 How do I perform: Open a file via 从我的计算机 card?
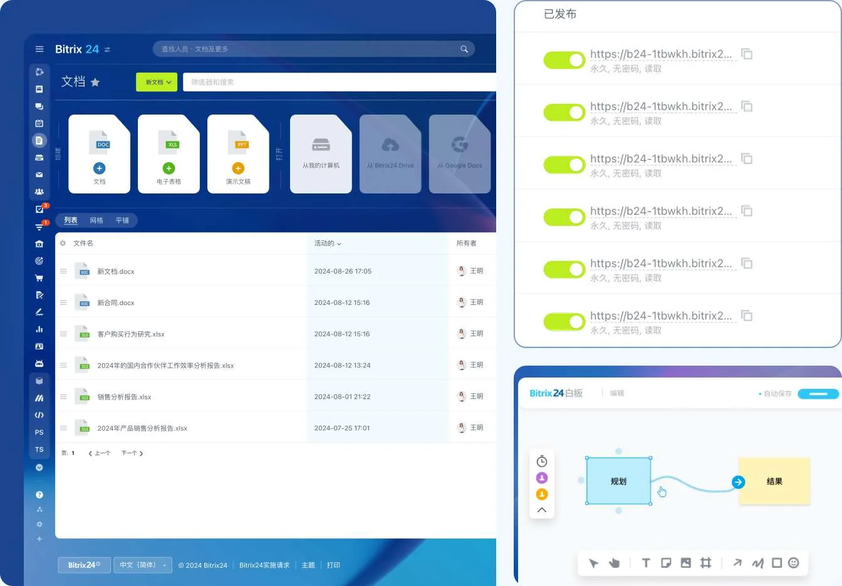[x=321, y=154]
